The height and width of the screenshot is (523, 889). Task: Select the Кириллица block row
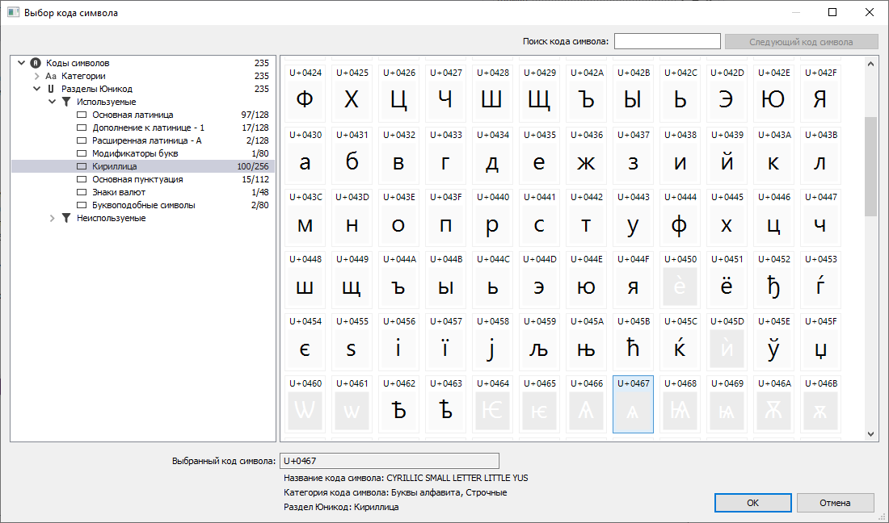click(143, 166)
